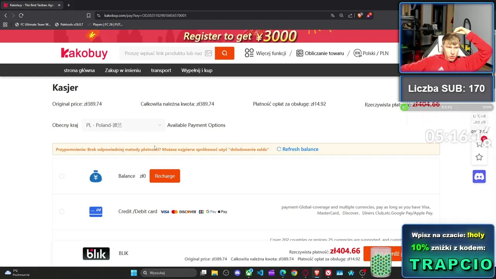Open Opera browser from taskbar

pos(305,273)
